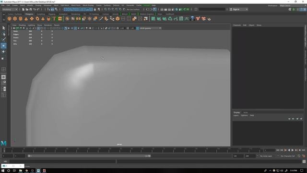Toggle the Modeling Toolkit panel icon

(290, 10)
